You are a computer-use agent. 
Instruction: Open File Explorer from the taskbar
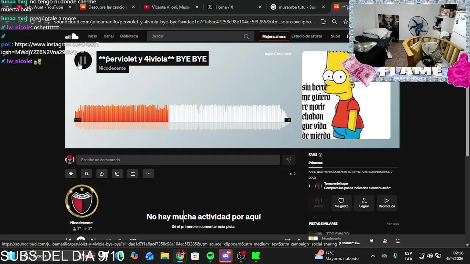165,256
